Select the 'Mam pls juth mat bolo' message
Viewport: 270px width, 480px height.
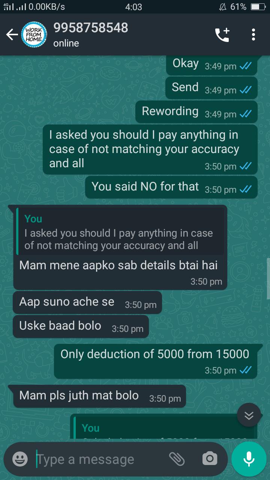[99, 396]
